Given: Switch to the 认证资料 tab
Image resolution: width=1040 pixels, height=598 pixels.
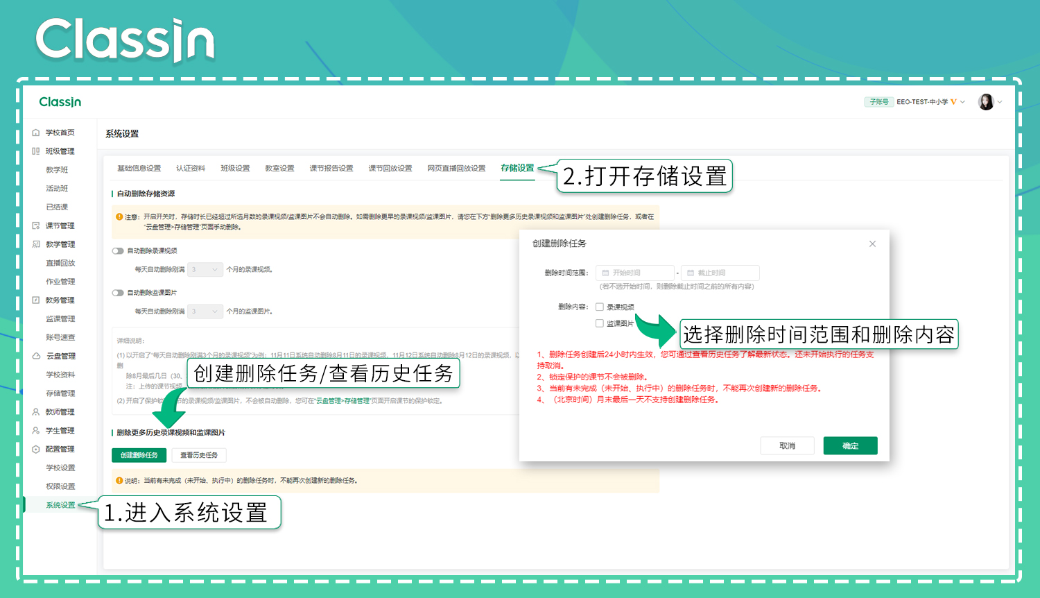Looking at the screenshot, I should pos(191,169).
